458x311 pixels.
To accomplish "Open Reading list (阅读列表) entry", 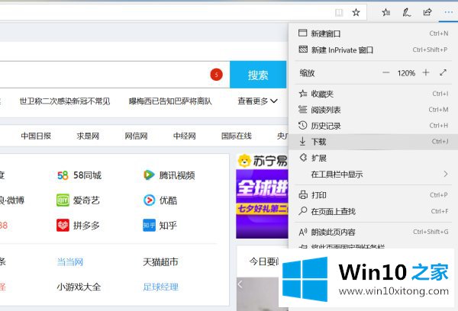I will [373, 110].
